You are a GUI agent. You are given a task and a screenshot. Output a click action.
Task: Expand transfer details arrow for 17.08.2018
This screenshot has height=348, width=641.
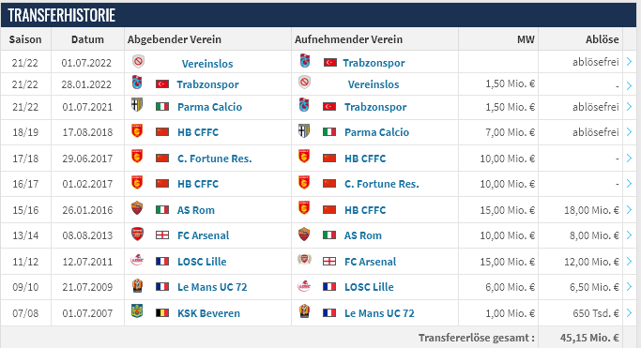(x=629, y=132)
